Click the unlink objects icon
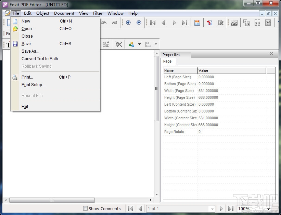The height and width of the screenshot is (215, 281). coord(118,44)
